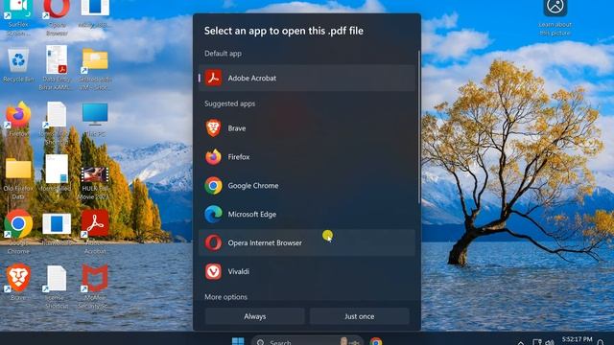
Task: Select the HULK Full Movie video file
Action: [x=94, y=183]
